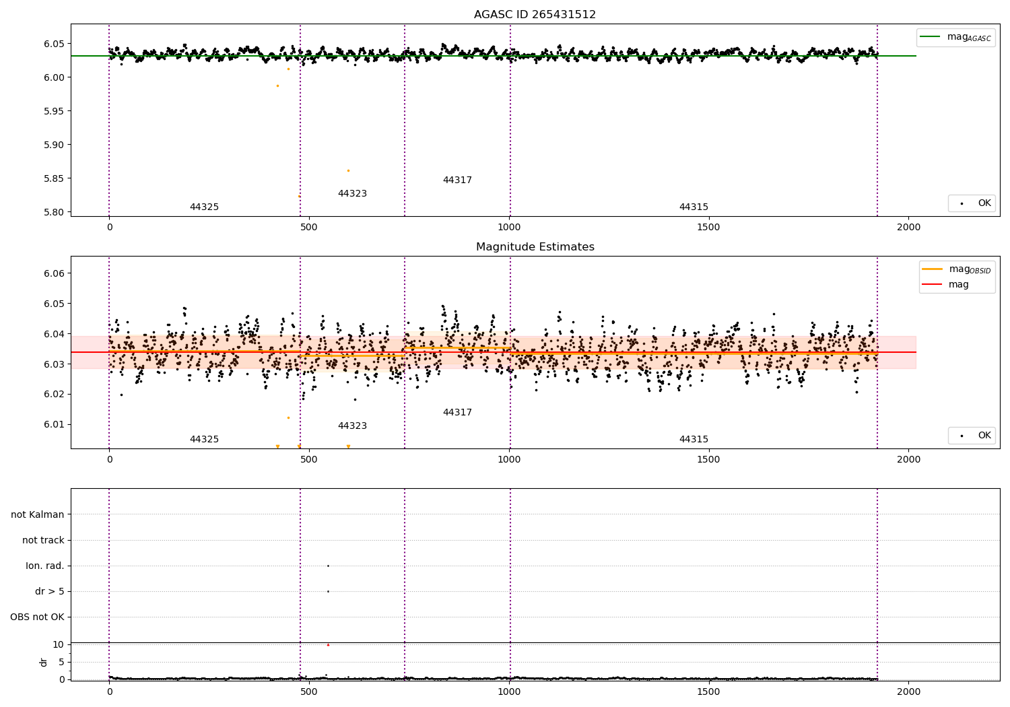This screenshot has height=707, width=1010.
Task: Click OBSID label 44317 in the top plot
Action: click(457, 180)
